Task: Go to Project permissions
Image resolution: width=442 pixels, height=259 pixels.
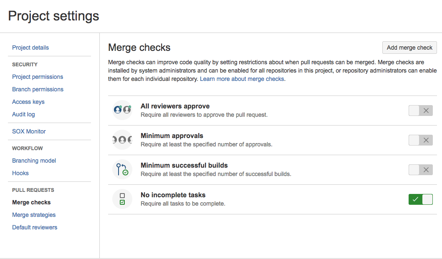Action: coord(38,77)
